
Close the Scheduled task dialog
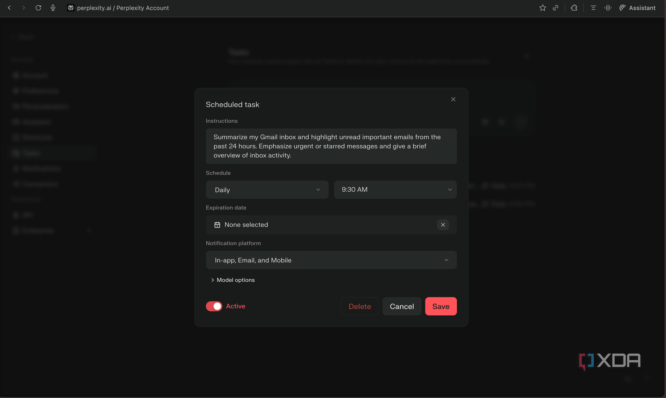pos(453,99)
